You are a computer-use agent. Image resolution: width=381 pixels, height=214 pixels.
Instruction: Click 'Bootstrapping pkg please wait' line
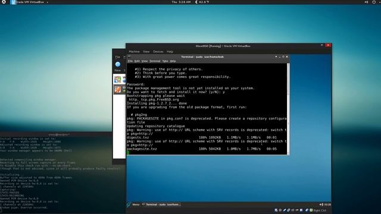tap(156, 96)
